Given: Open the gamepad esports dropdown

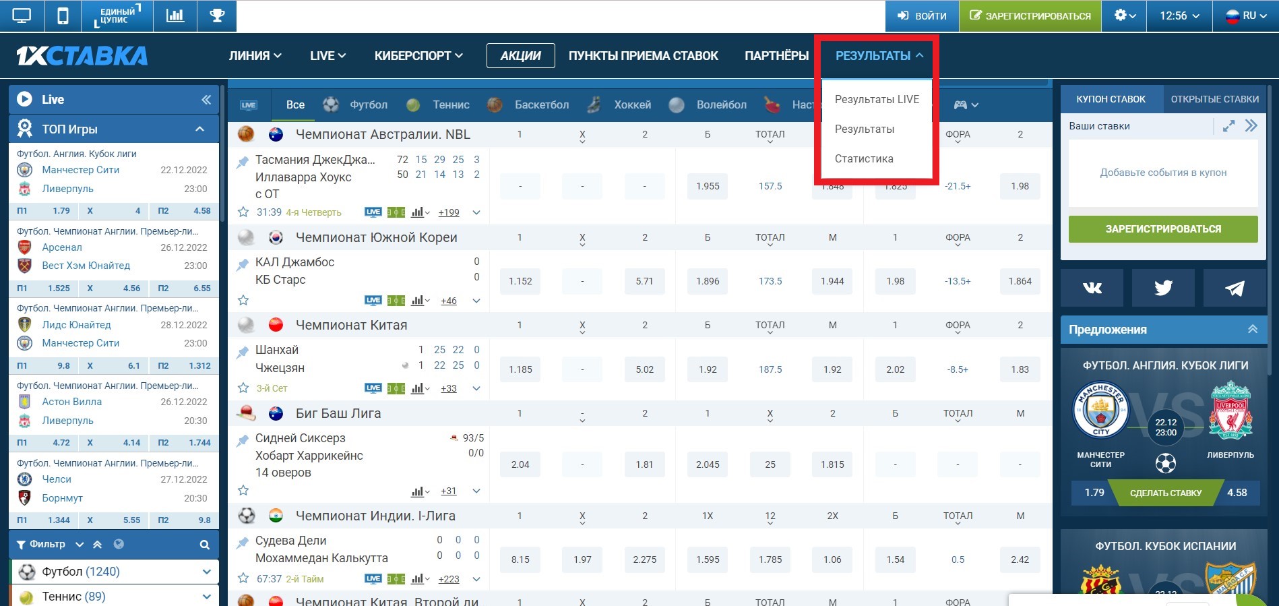Looking at the screenshot, I should [x=966, y=105].
